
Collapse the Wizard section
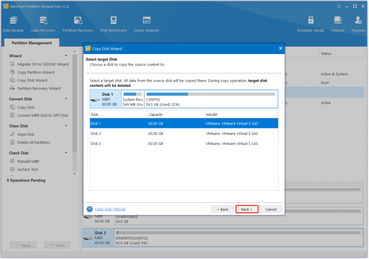pyautogui.click(x=66, y=55)
